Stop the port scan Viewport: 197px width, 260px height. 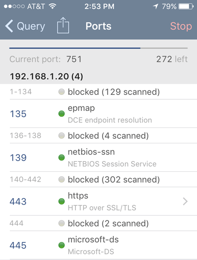(181, 26)
